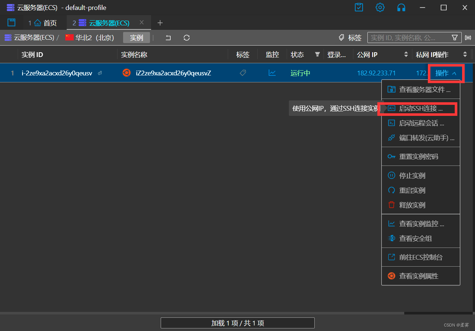
Task: Click the 云服务器(ECS) breadcrumb
Action: [29, 38]
